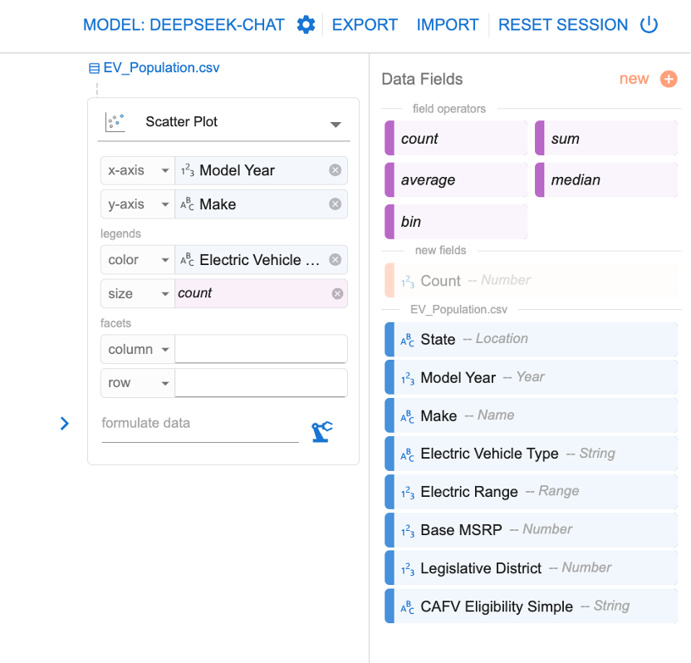Open the color channel dropdown

point(137,260)
